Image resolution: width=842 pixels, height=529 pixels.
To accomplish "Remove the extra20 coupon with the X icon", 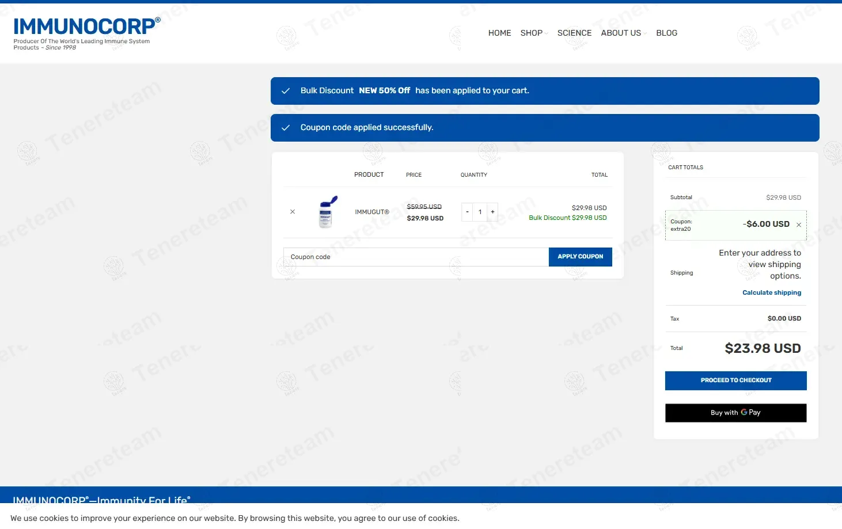I will click(x=799, y=224).
